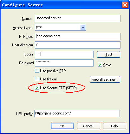Select the Login input field
This screenshot has height=134, width=130.
[64, 54]
